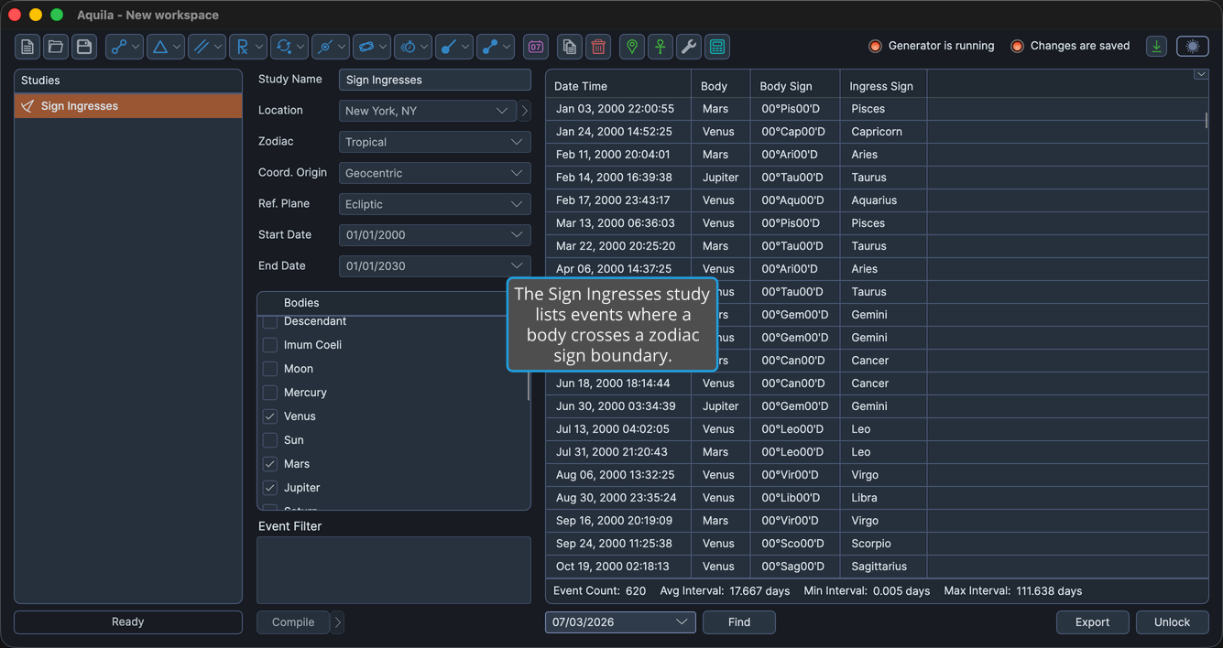This screenshot has width=1223, height=648.
Task: Click the green ankh icon
Action: click(x=661, y=47)
